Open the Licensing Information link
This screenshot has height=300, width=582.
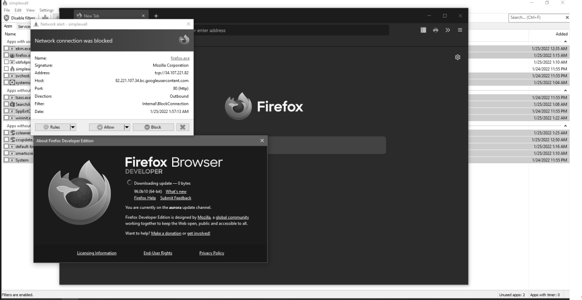(x=97, y=253)
